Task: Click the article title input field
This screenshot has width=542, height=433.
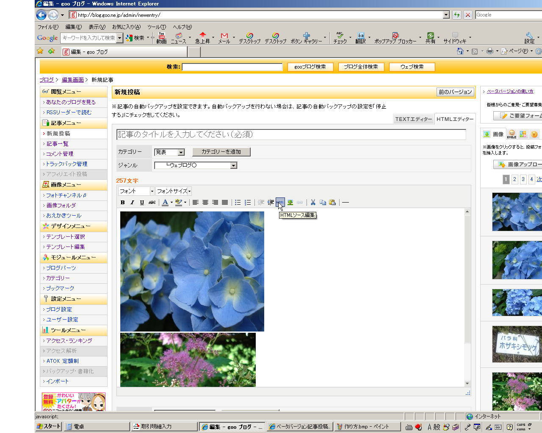Action: (291, 134)
